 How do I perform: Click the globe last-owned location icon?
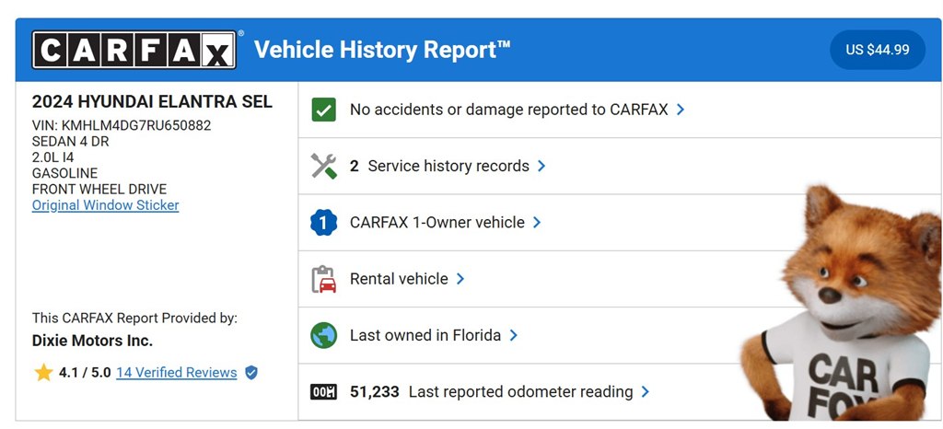pyautogui.click(x=323, y=335)
